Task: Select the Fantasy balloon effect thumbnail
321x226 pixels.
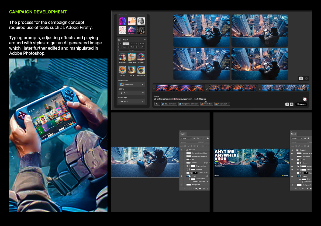Action: click(122, 70)
